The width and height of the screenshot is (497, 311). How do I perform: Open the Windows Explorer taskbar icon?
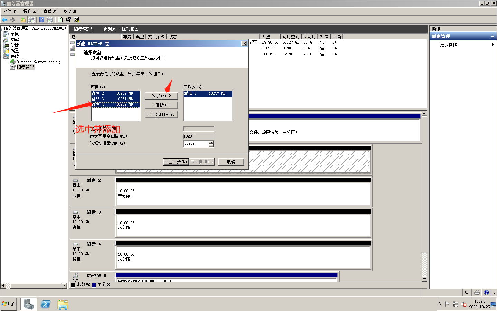[x=63, y=304]
